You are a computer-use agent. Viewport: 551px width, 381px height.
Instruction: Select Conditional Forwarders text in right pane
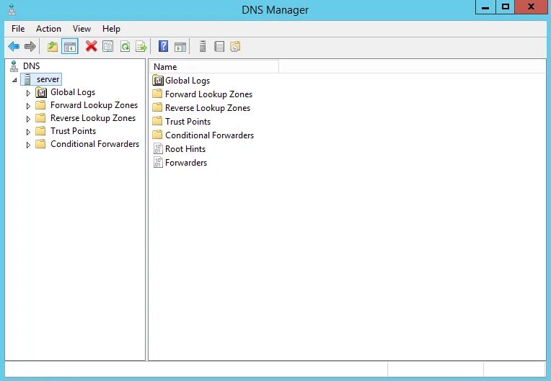(209, 135)
